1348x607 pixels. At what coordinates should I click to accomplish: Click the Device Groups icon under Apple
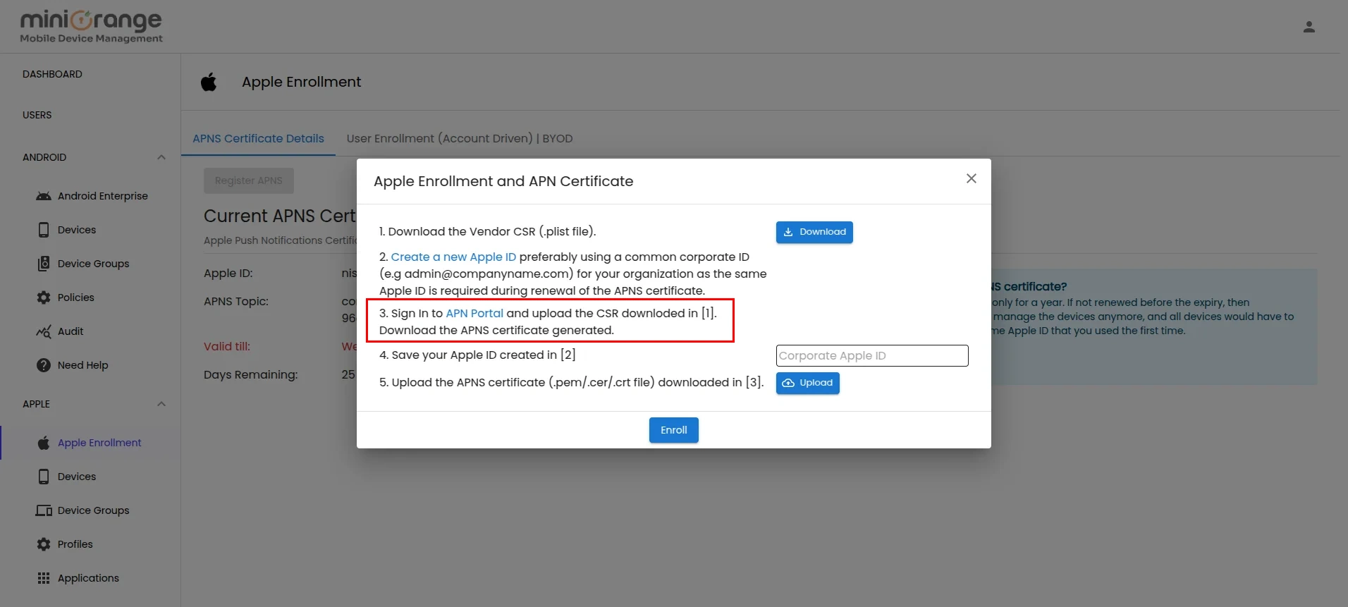(x=44, y=510)
